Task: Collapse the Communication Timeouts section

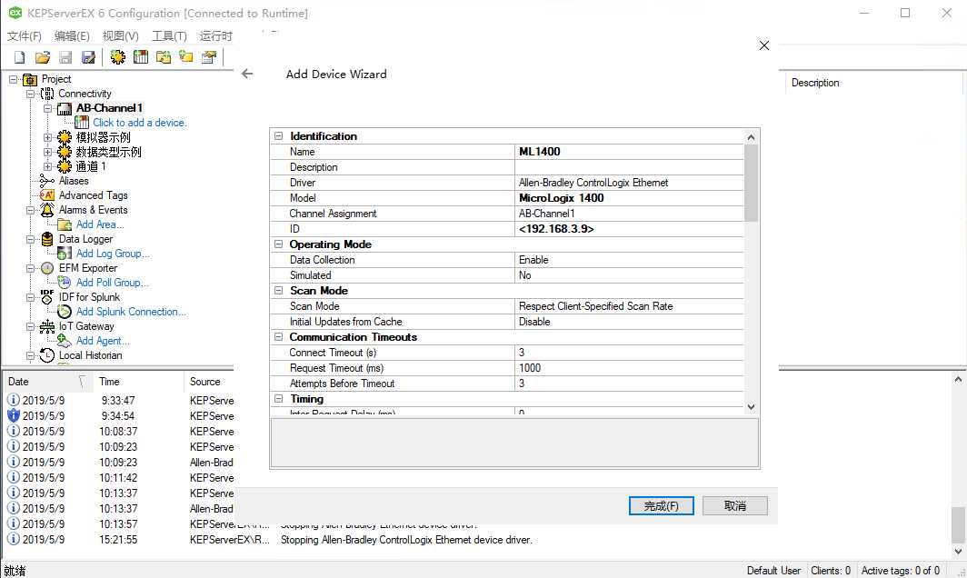Action: click(278, 337)
